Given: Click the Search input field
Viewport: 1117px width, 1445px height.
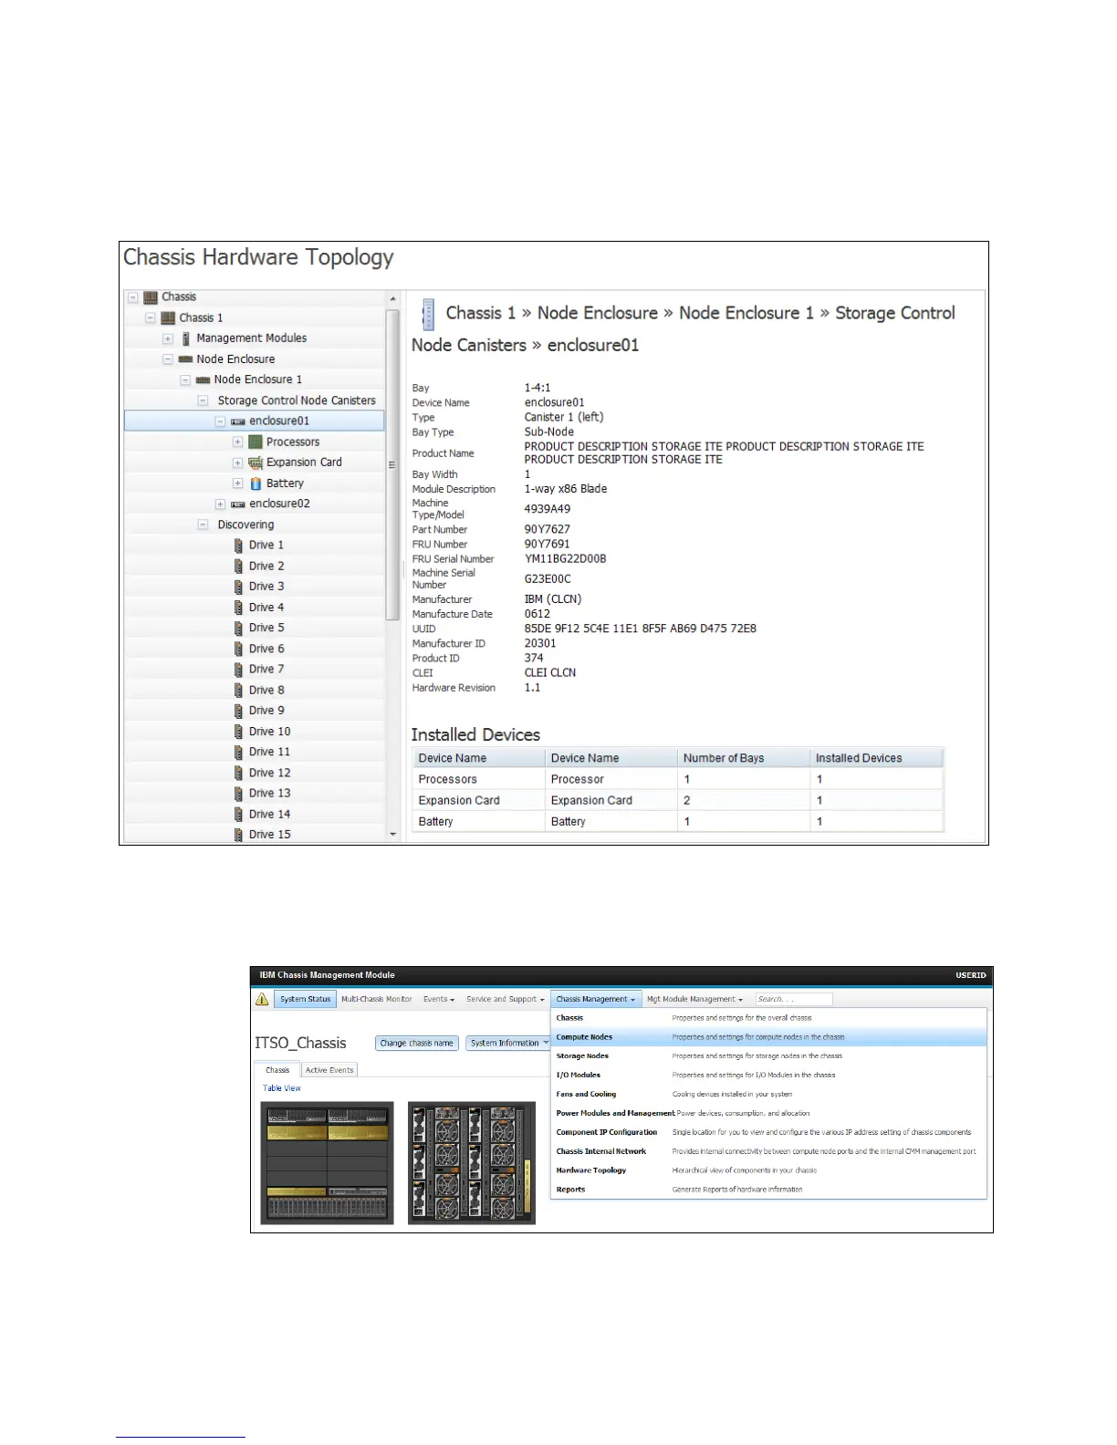Looking at the screenshot, I should pyautogui.click(x=793, y=1000).
